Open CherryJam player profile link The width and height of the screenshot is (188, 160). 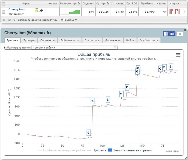coord(16,9)
